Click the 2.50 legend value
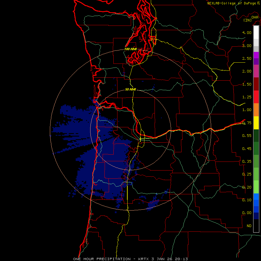 click(247, 58)
